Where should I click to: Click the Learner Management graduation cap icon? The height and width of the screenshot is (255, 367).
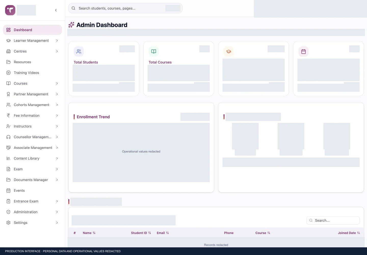(8, 41)
